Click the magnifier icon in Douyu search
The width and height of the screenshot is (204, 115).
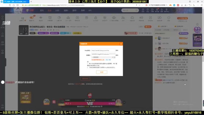136,10
